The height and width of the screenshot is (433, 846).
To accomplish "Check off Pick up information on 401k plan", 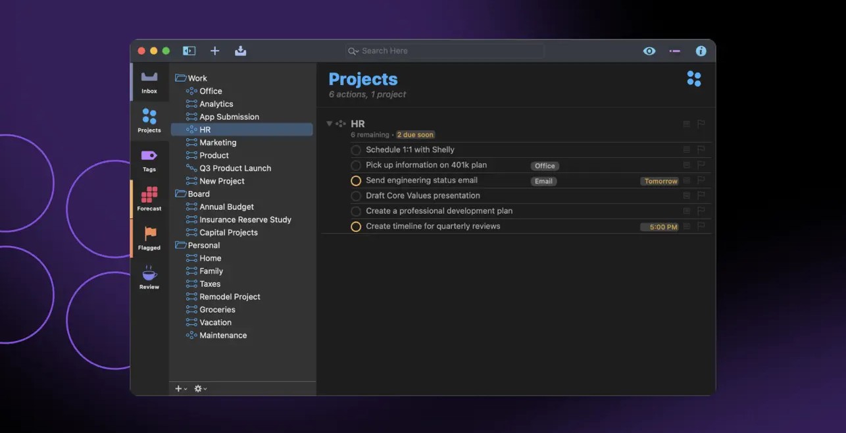I will tap(356, 165).
